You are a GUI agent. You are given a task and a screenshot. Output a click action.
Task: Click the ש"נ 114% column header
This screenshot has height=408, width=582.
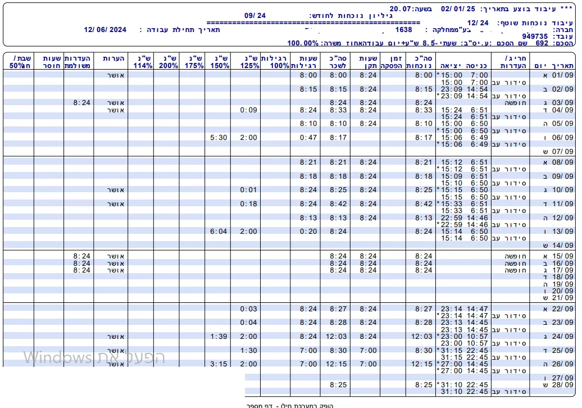143,62
